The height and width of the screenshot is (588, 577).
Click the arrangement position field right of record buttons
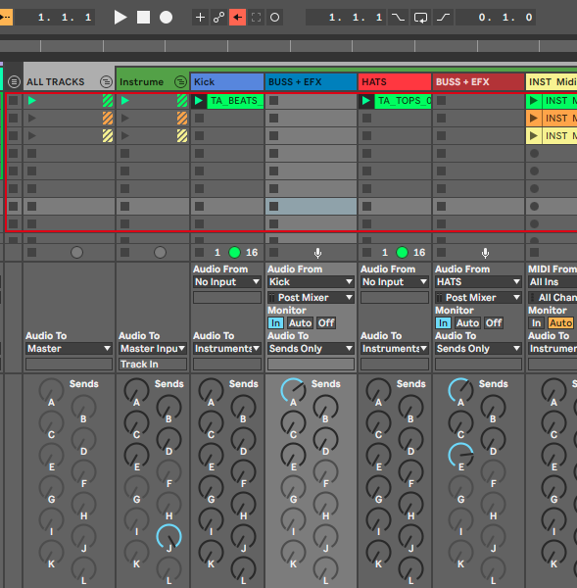(x=347, y=18)
